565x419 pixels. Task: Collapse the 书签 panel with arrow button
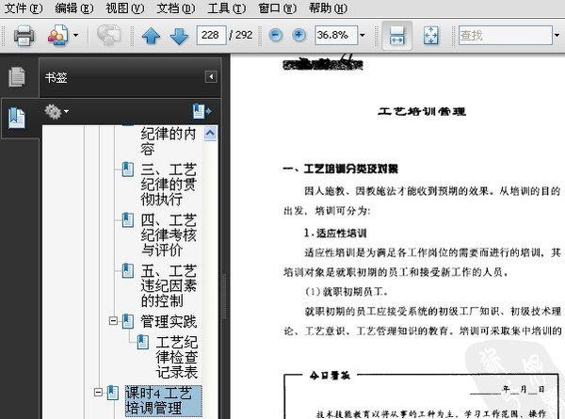pos(211,77)
